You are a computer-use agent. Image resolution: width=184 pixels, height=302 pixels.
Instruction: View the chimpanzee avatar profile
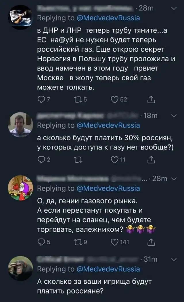(20, 268)
